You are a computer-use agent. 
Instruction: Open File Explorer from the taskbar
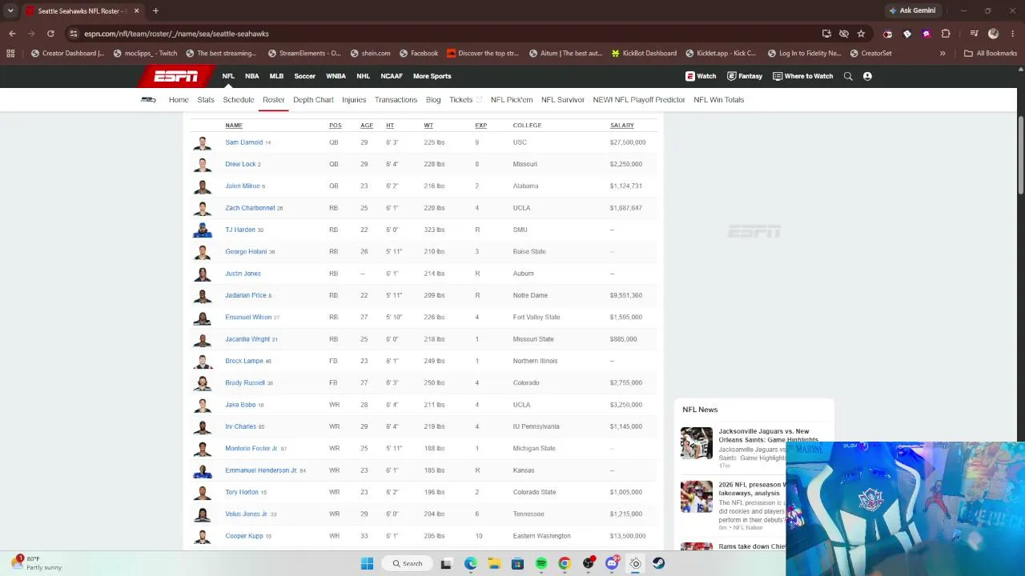pos(494,563)
